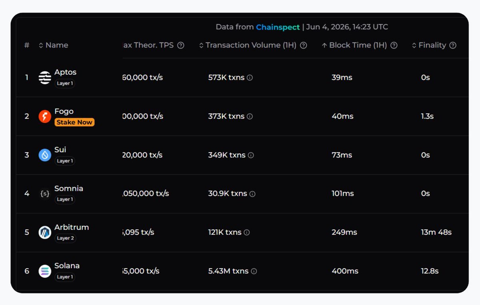Click the # rank column header

click(x=27, y=45)
